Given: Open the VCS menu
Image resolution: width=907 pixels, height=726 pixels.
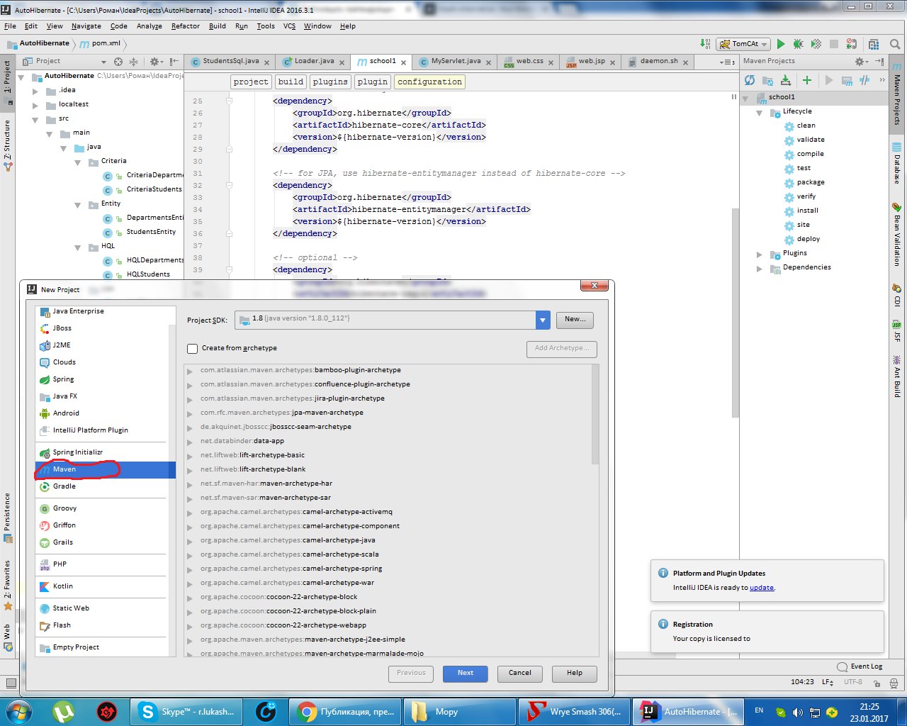Looking at the screenshot, I should pos(289,26).
